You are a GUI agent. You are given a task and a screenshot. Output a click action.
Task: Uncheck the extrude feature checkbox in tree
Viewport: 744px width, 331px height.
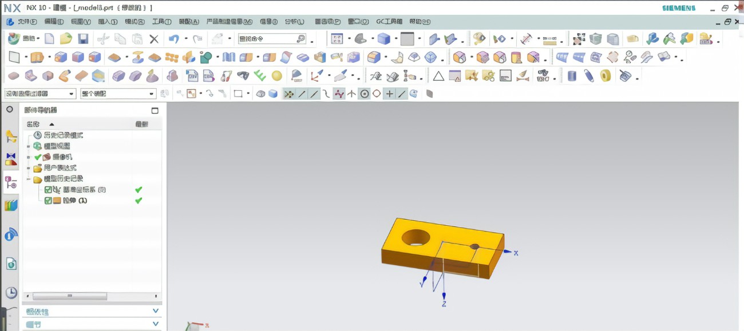point(49,201)
